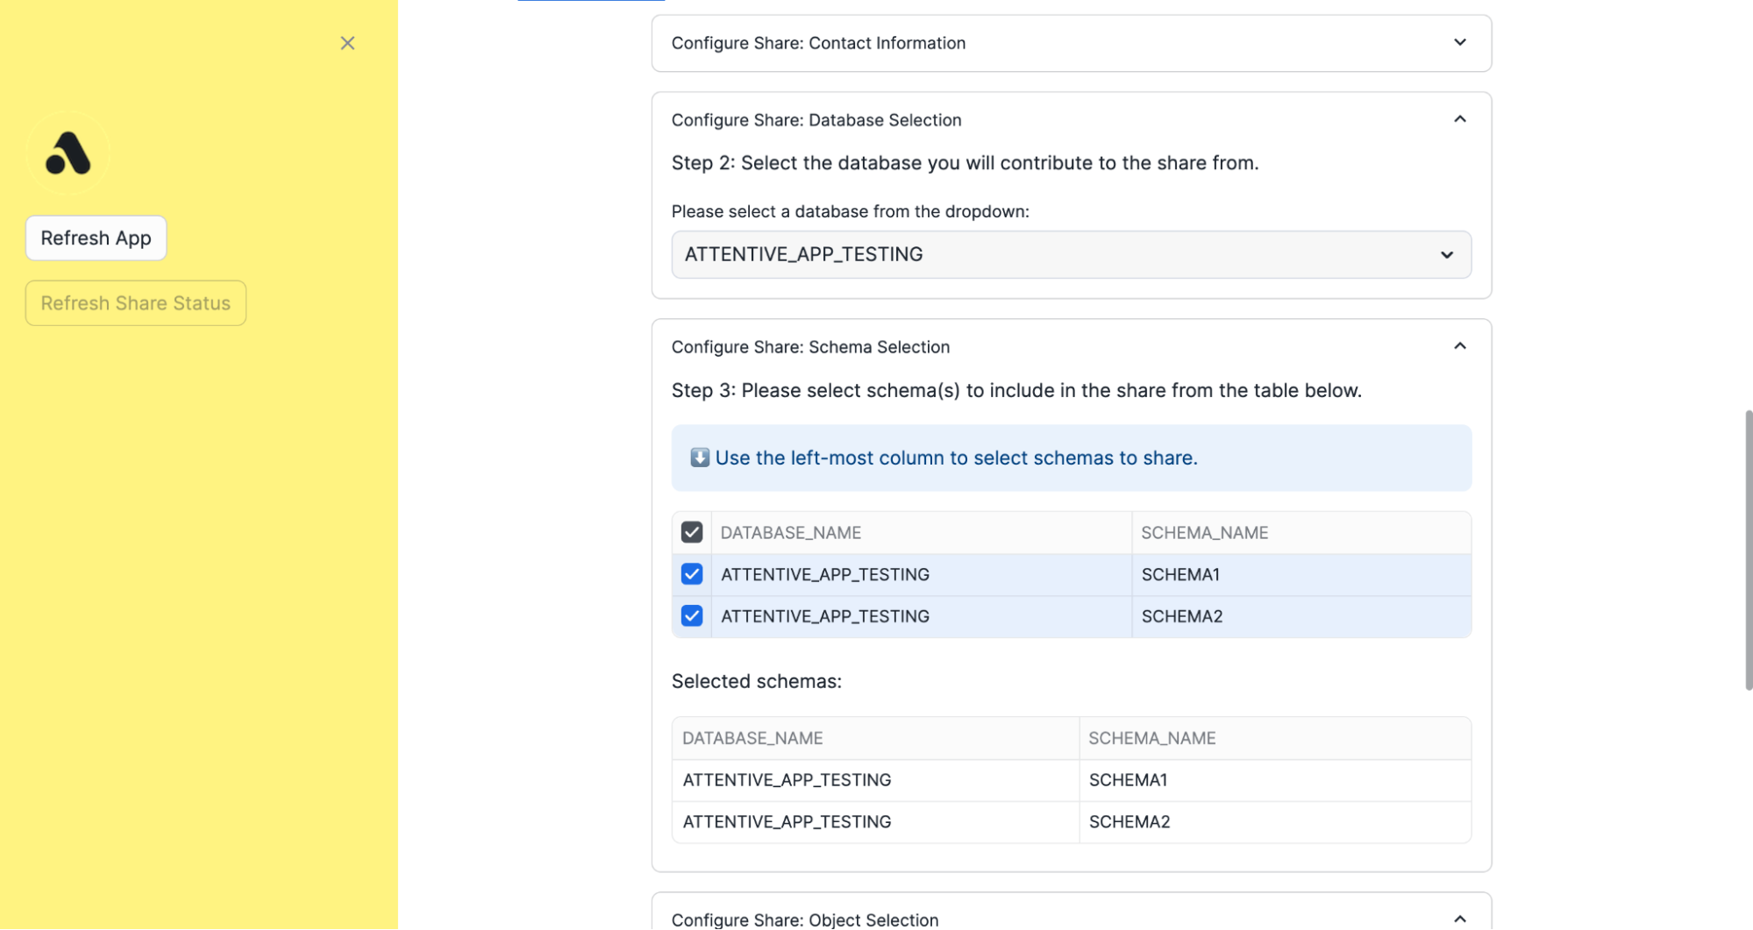1753x930 pixels.
Task: Click the Refresh Share Status button
Action: click(x=135, y=303)
